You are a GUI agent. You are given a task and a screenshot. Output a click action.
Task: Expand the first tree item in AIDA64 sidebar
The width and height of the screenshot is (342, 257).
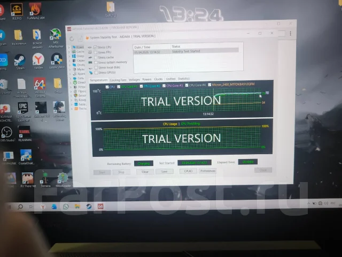(69, 47)
